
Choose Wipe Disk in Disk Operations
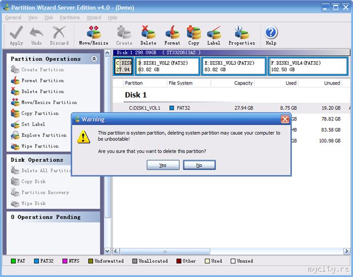pyautogui.click(x=28, y=203)
